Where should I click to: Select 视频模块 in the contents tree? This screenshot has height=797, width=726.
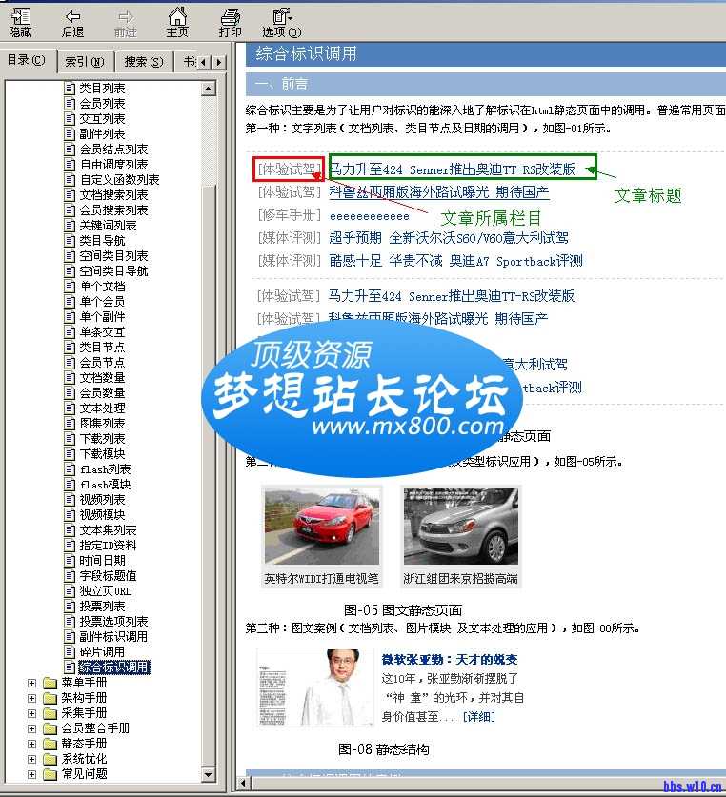[102, 515]
